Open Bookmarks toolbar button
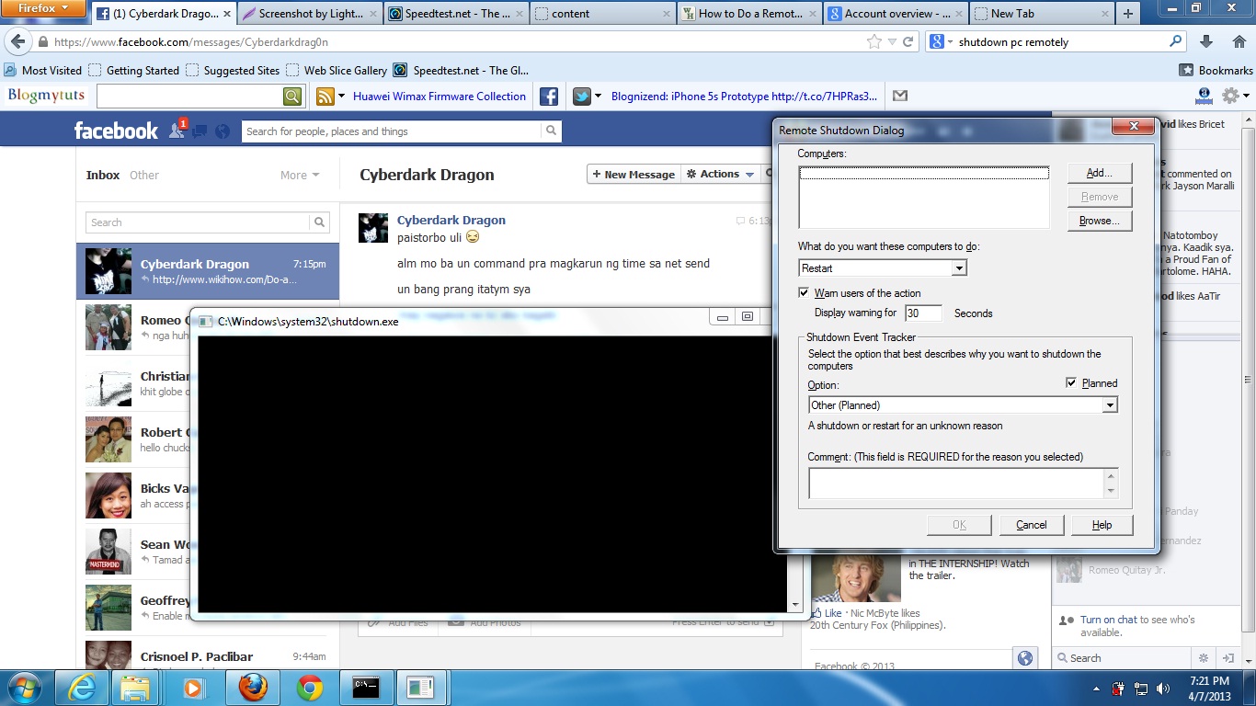The image size is (1256, 706). [x=1216, y=70]
